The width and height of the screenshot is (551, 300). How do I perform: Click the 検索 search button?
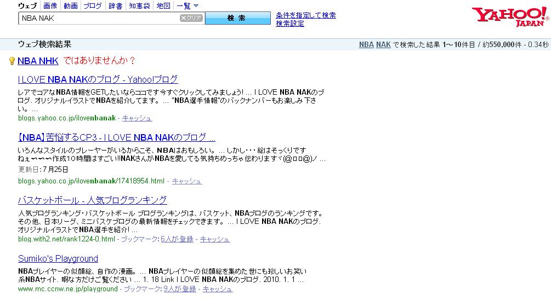point(238,18)
